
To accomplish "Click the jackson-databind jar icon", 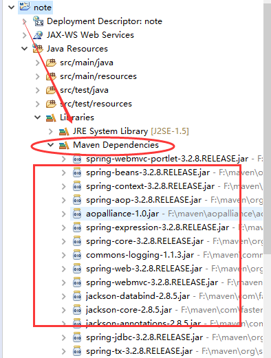I will tap(77, 296).
